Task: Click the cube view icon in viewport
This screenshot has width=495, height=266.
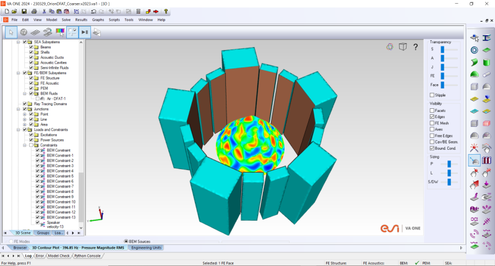Action: pyautogui.click(x=403, y=46)
